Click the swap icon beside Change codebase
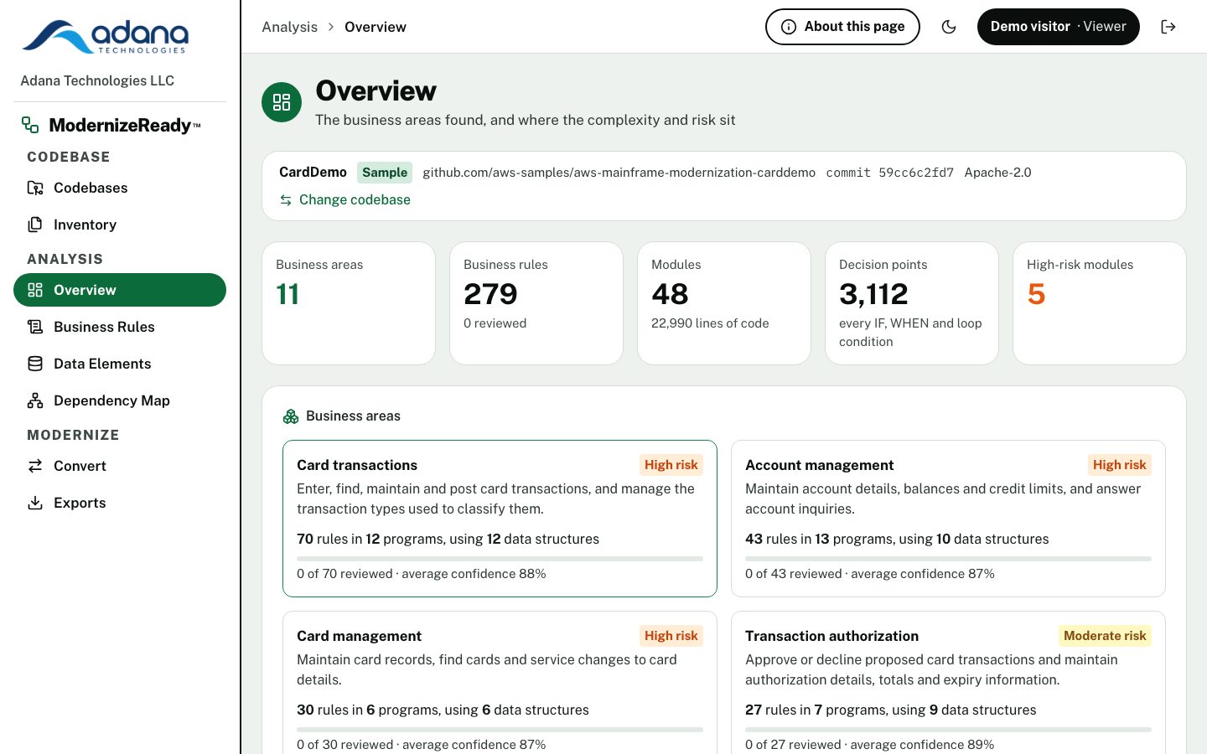This screenshot has height=754, width=1207. [286, 200]
